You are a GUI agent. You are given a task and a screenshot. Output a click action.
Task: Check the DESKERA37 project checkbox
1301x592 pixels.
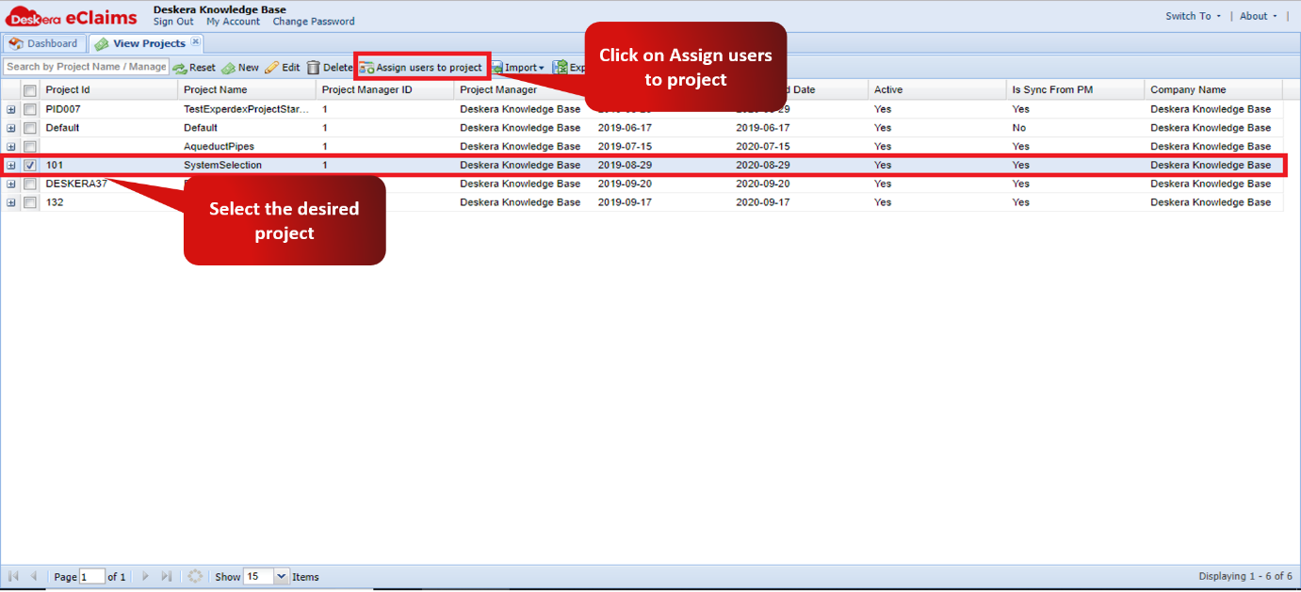pyautogui.click(x=30, y=184)
